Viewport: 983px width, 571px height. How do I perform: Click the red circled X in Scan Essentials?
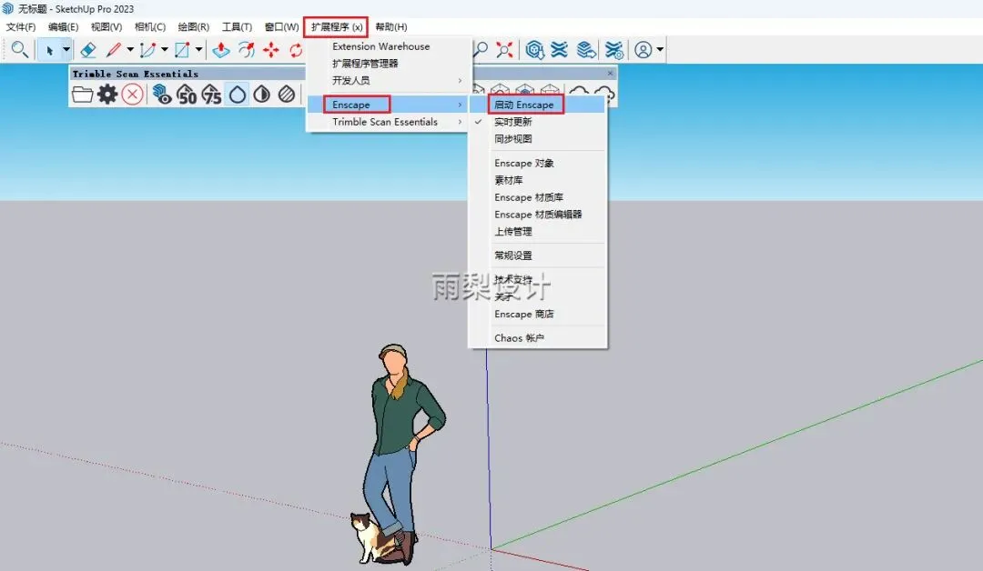pos(132,95)
